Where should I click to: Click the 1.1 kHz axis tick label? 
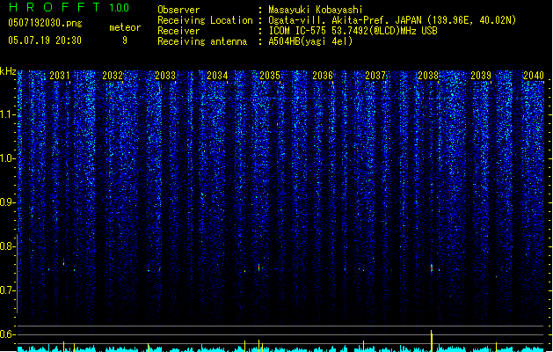click(7, 114)
